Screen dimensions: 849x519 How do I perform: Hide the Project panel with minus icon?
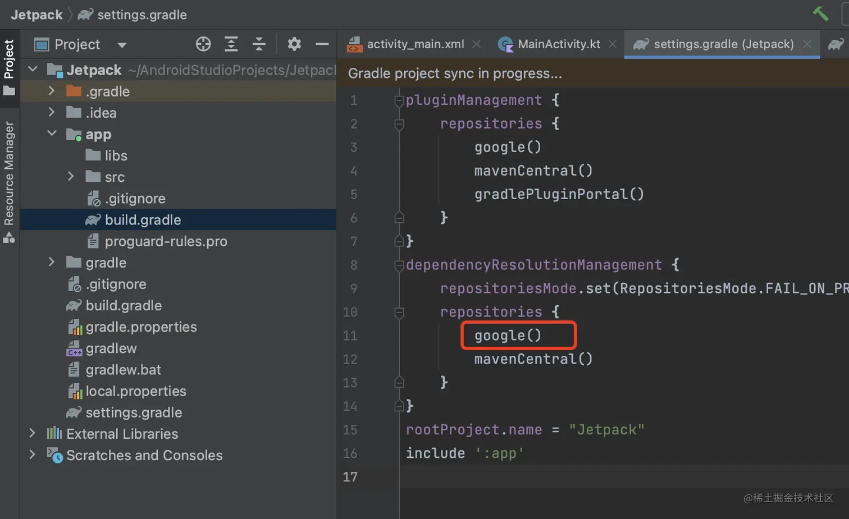click(x=322, y=44)
